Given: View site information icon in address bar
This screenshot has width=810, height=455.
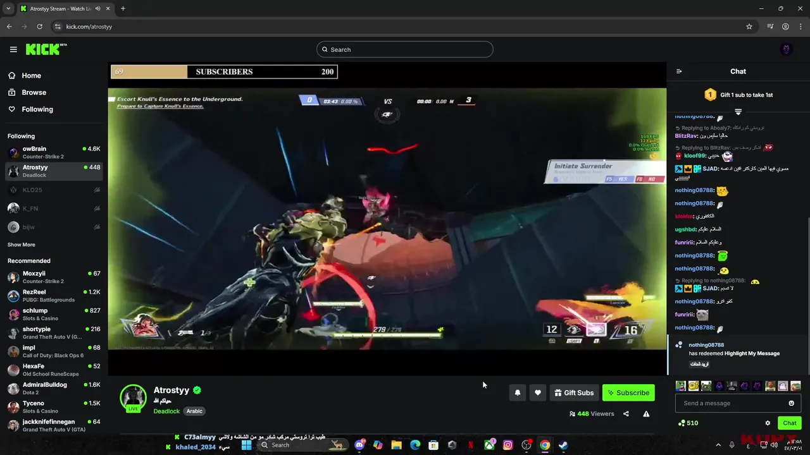Looking at the screenshot, I should click(58, 27).
